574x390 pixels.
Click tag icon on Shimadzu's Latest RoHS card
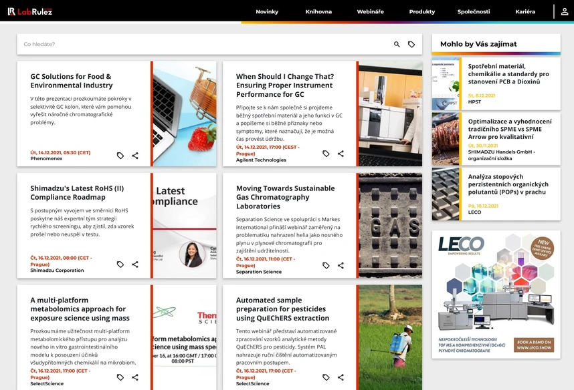click(120, 264)
